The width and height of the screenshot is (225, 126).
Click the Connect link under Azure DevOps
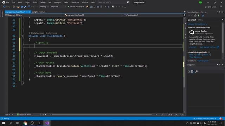(193, 47)
